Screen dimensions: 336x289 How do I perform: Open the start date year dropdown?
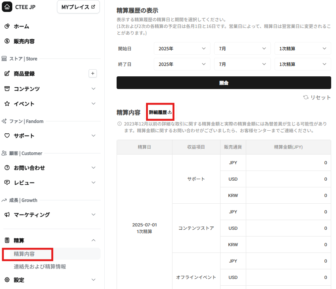pyautogui.click(x=182, y=48)
